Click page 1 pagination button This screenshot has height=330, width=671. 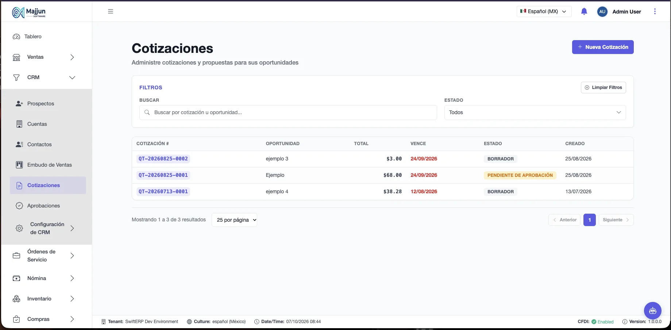pyautogui.click(x=589, y=220)
